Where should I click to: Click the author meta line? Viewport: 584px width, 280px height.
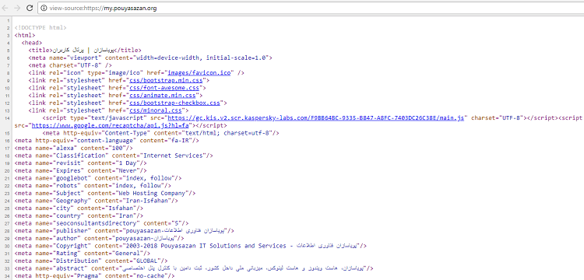click(99, 238)
